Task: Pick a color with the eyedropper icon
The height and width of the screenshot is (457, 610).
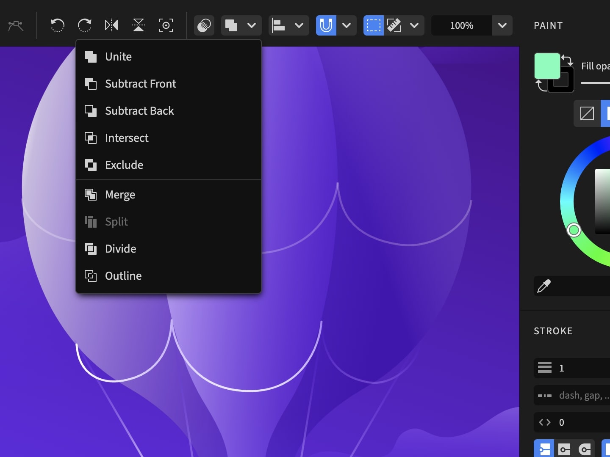Action: [x=544, y=286]
